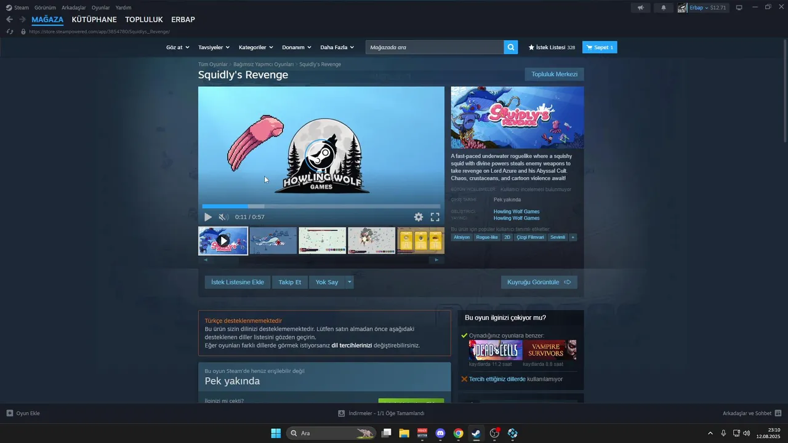This screenshot has height=443, width=788.
Task: Open the announcements megaphone icon
Action: (641, 7)
